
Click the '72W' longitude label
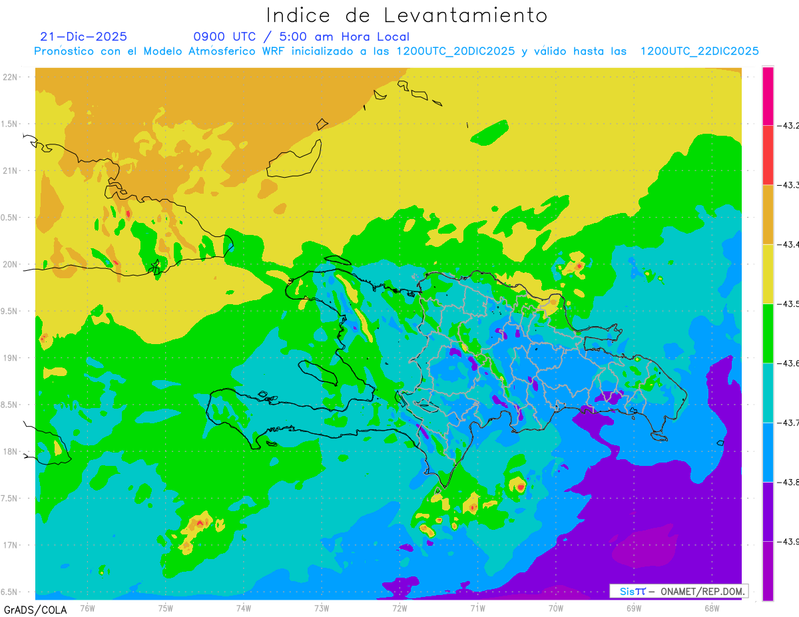(x=400, y=608)
